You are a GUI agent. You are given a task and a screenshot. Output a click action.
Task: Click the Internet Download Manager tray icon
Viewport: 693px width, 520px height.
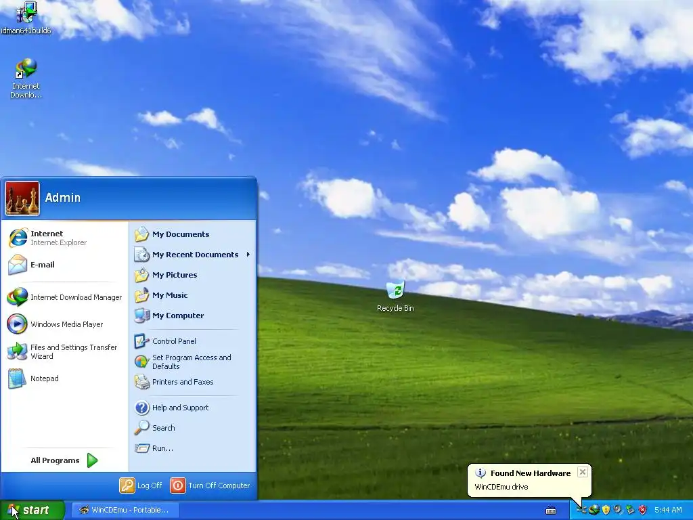coord(594,511)
